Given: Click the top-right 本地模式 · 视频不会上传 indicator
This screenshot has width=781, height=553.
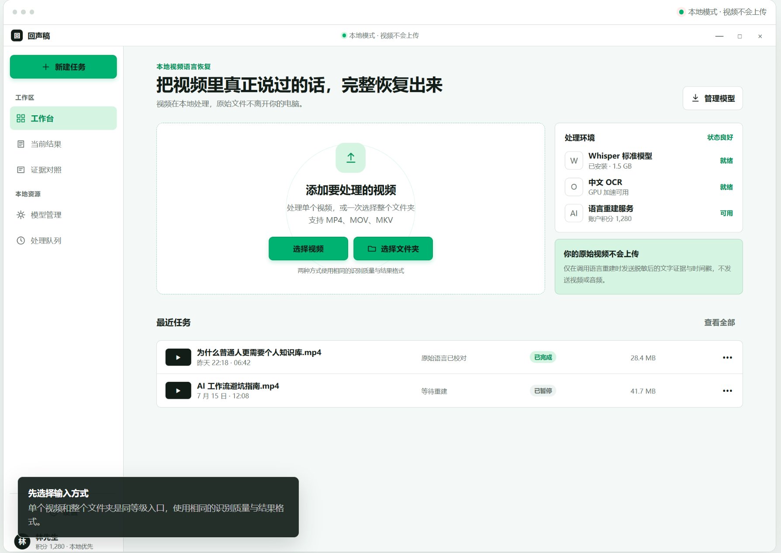Looking at the screenshot, I should click(722, 12).
